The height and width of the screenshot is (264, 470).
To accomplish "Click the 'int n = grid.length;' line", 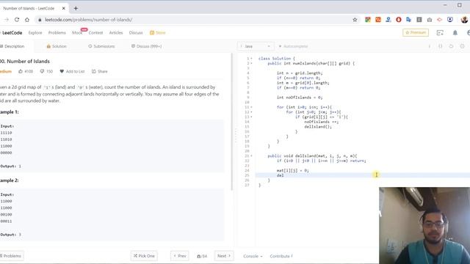I will tap(300, 73).
